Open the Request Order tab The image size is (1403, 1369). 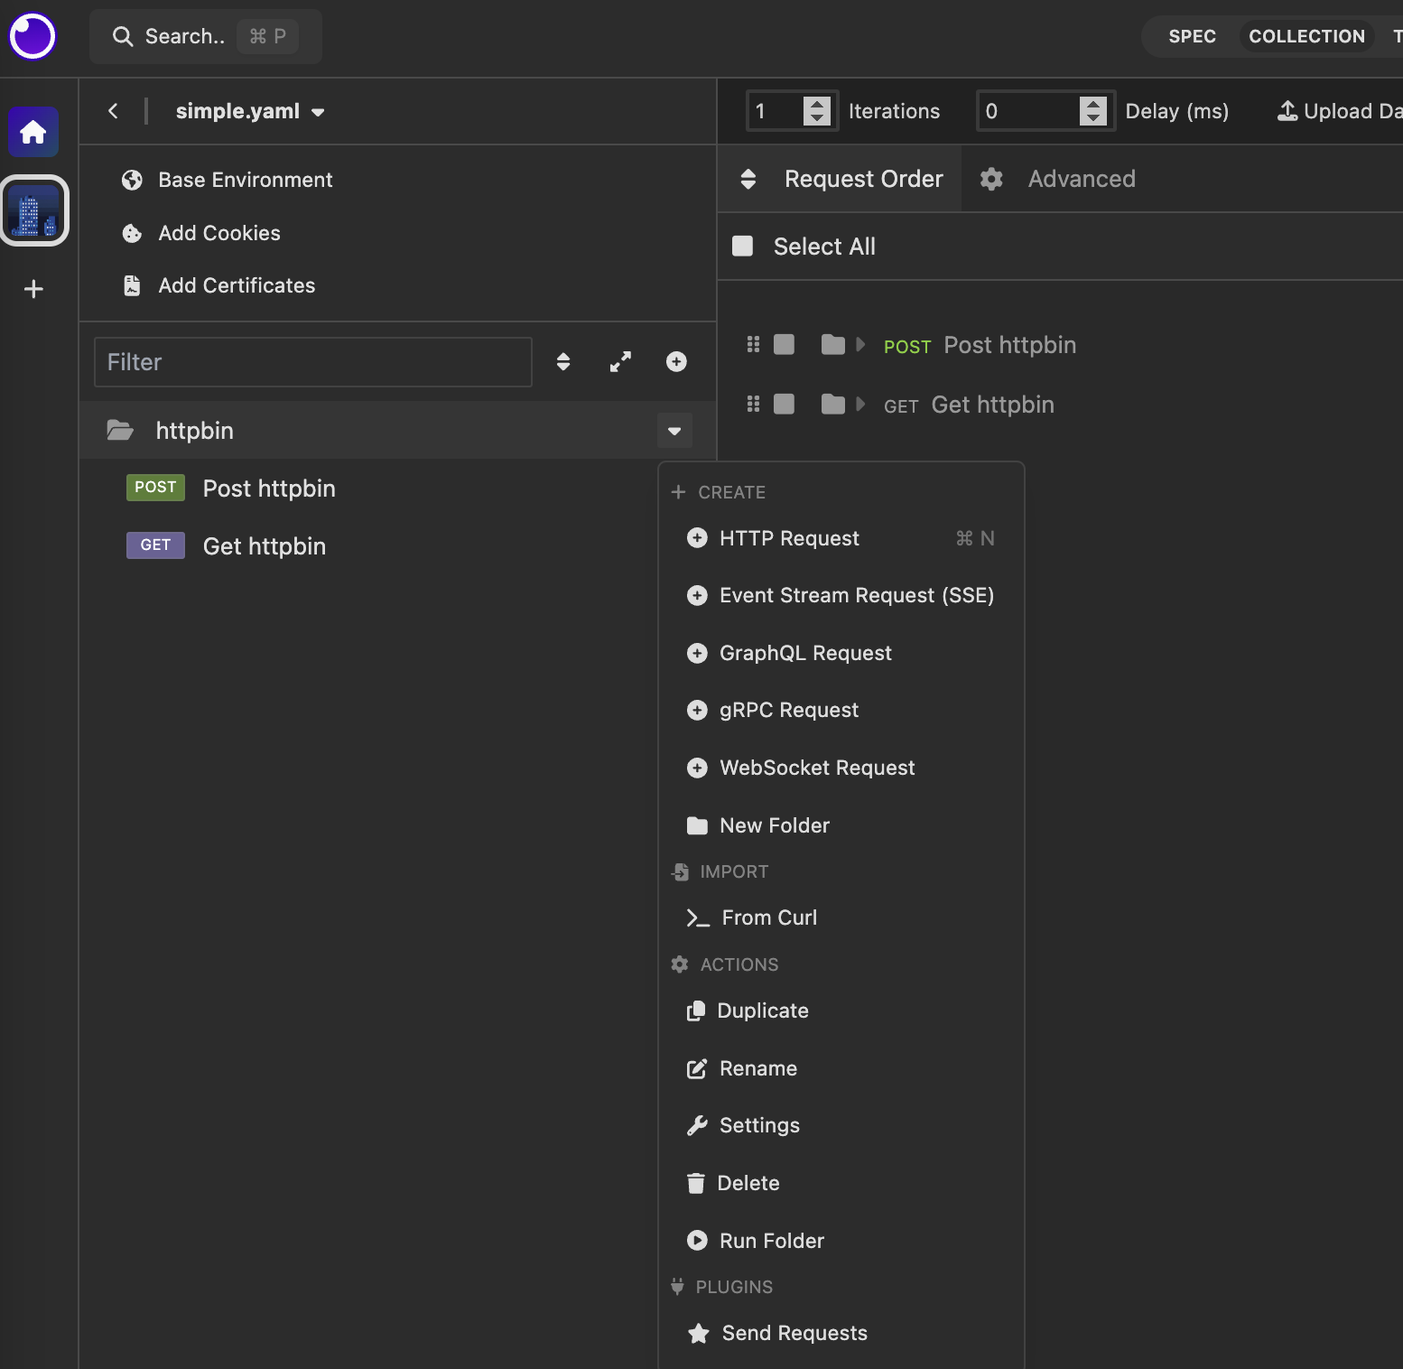tap(840, 179)
